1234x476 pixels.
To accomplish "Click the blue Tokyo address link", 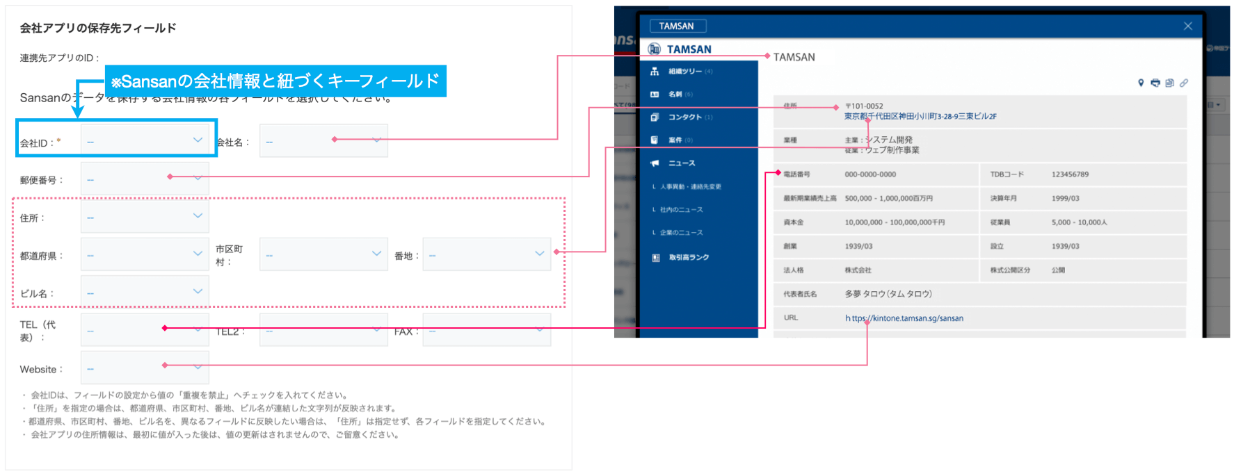I will click(920, 117).
